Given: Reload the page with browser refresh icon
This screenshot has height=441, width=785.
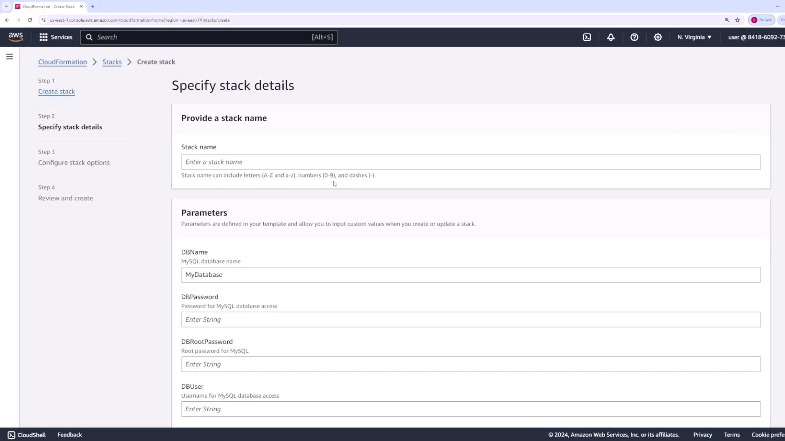Looking at the screenshot, I should 30,20.
